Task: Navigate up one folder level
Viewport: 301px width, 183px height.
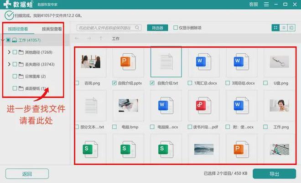Action: tap(100, 39)
